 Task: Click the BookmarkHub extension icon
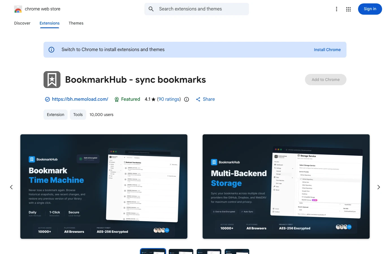click(52, 80)
